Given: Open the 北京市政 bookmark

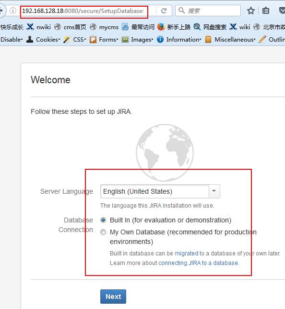Looking at the screenshot, I should click(269, 27).
